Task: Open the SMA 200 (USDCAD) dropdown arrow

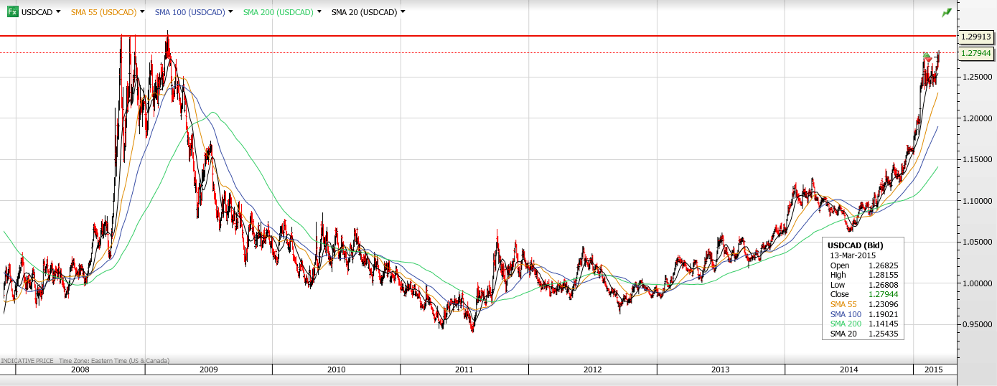Action: (319, 12)
